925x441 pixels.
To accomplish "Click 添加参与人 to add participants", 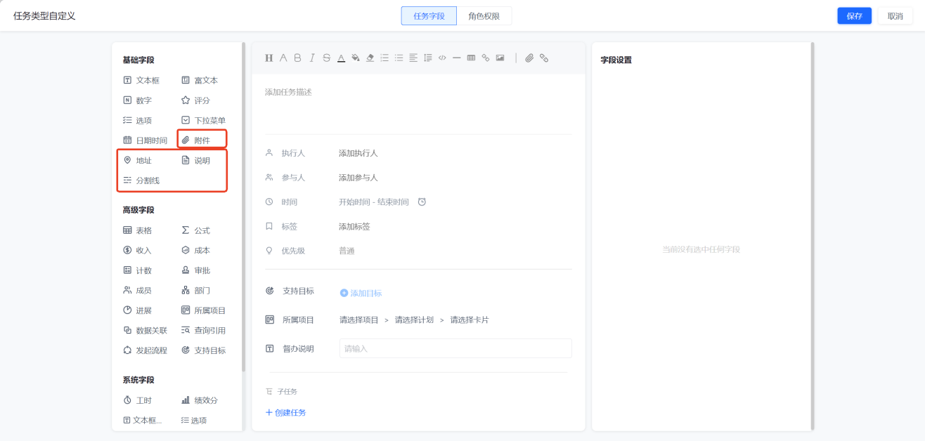I will 358,178.
